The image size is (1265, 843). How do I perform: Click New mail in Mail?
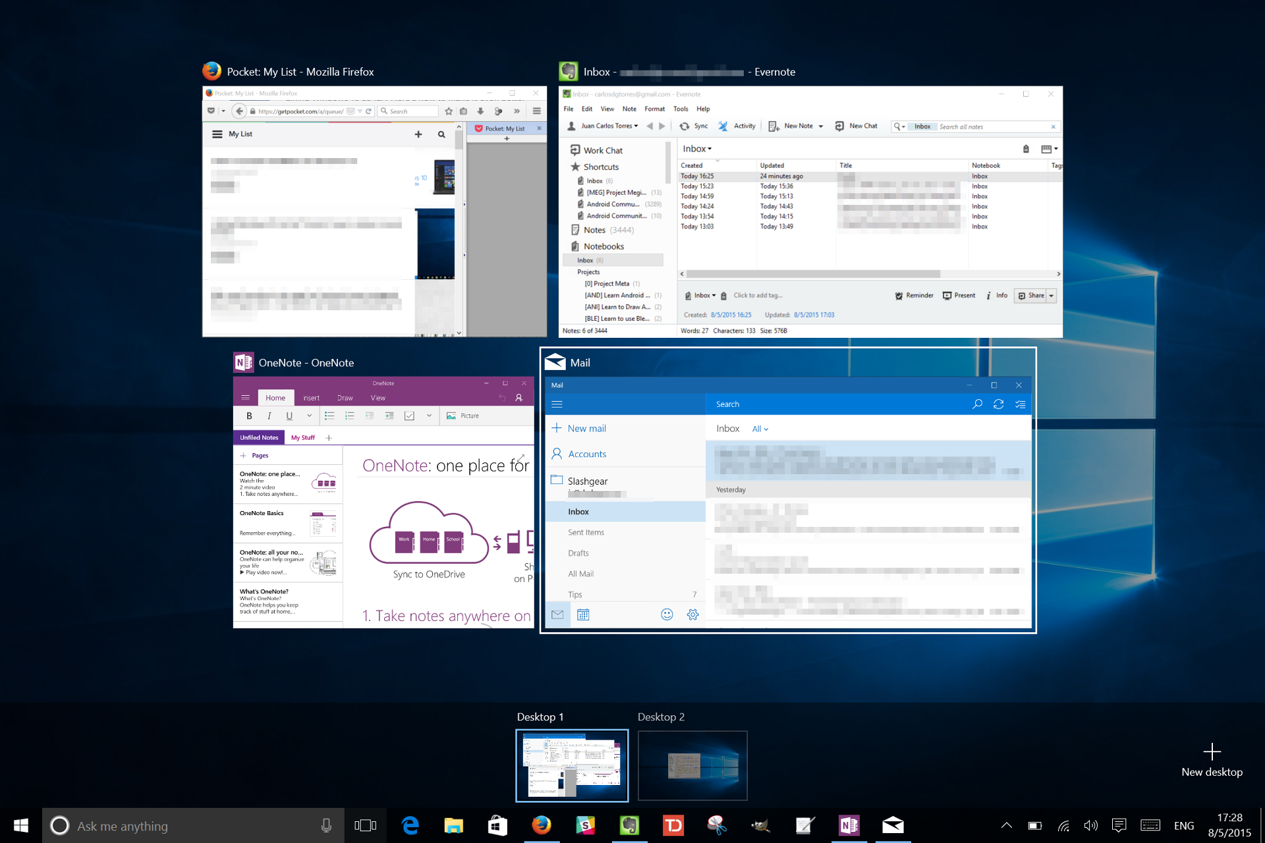coord(579,428)
